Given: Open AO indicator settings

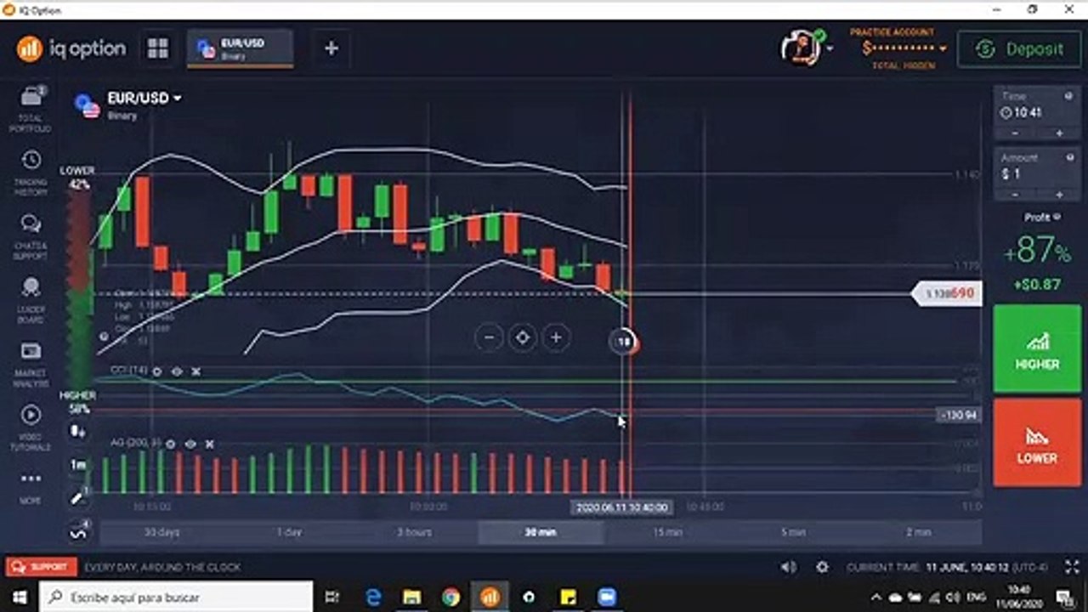Looking at the screenshot, I should 171,444.
